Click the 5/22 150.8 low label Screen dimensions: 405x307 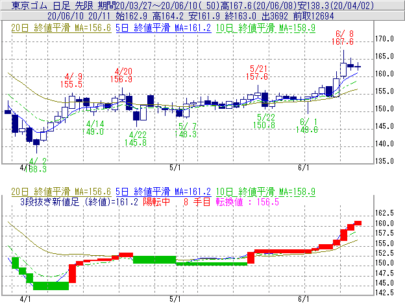[264, 121]
